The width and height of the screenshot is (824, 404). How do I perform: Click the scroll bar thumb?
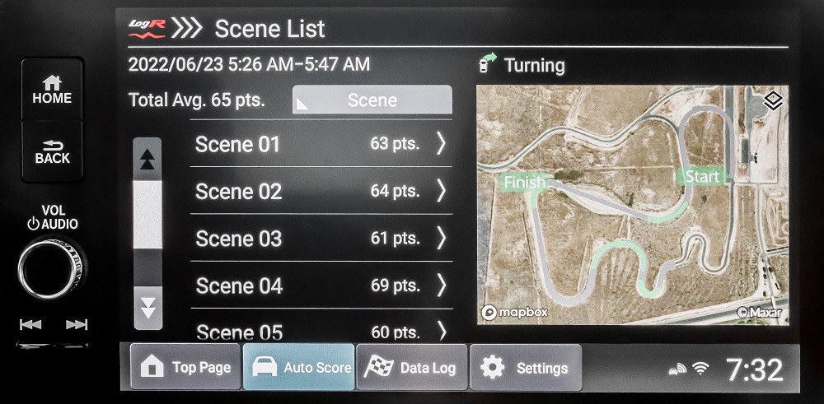coord(147,215)
